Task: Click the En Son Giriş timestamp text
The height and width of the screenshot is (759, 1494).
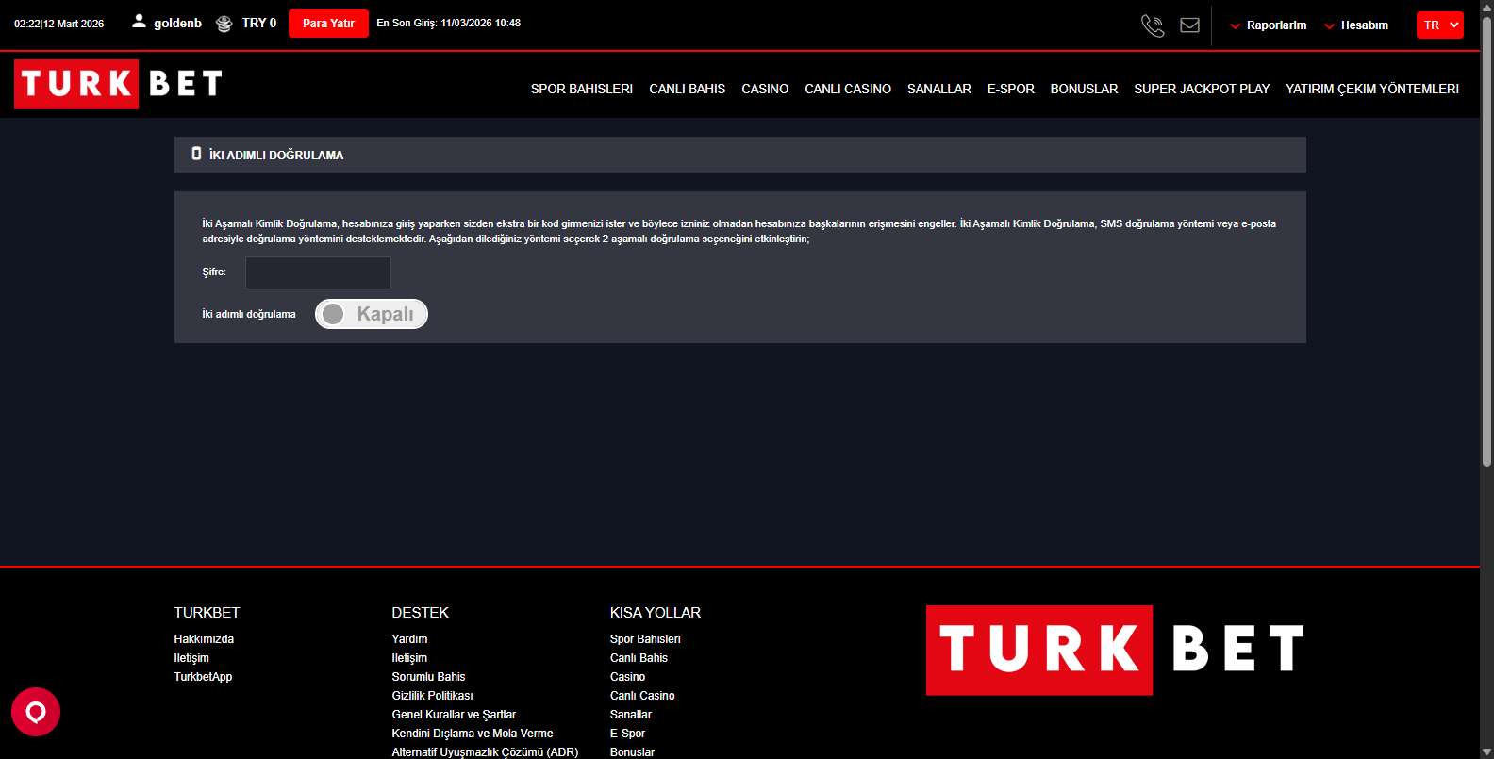Action: click(449, 23)
